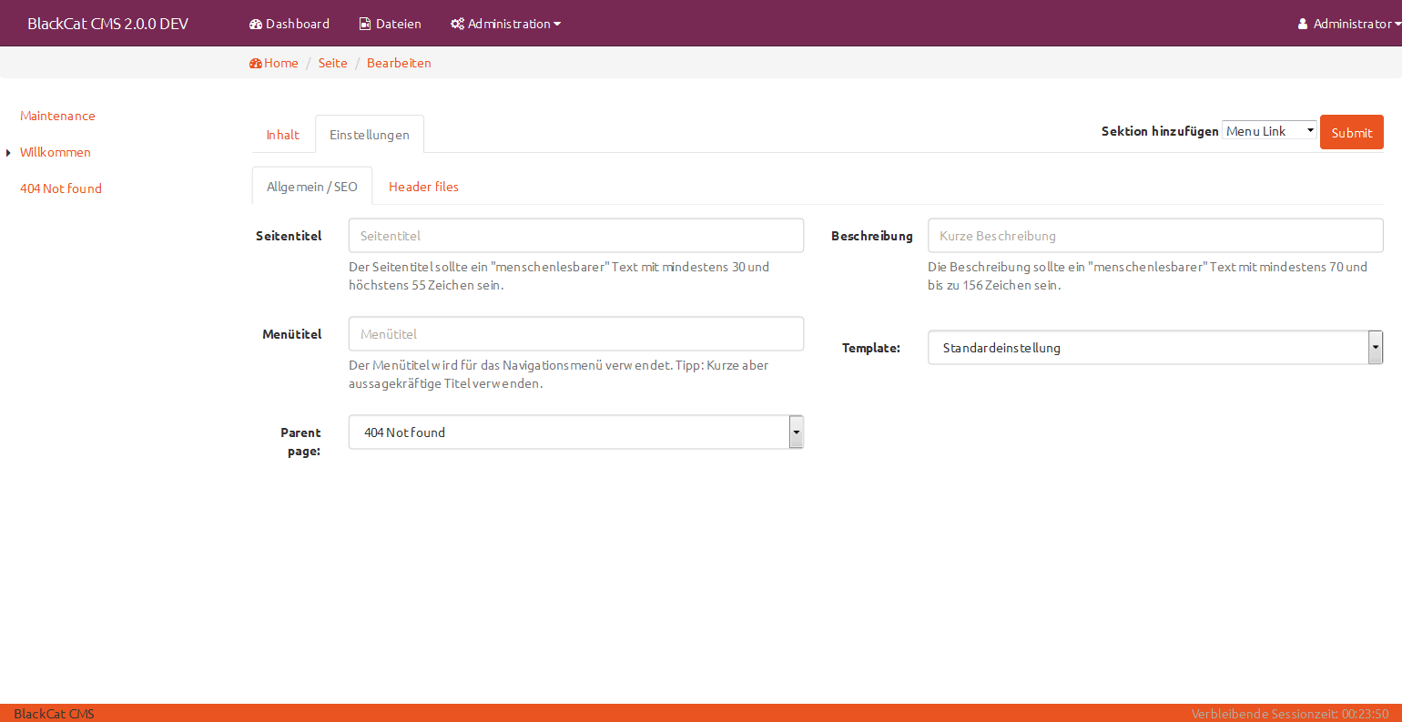Open the Parent page dropdown
The width and height of the screenshot is (1402, 722).
pos(575,432)
